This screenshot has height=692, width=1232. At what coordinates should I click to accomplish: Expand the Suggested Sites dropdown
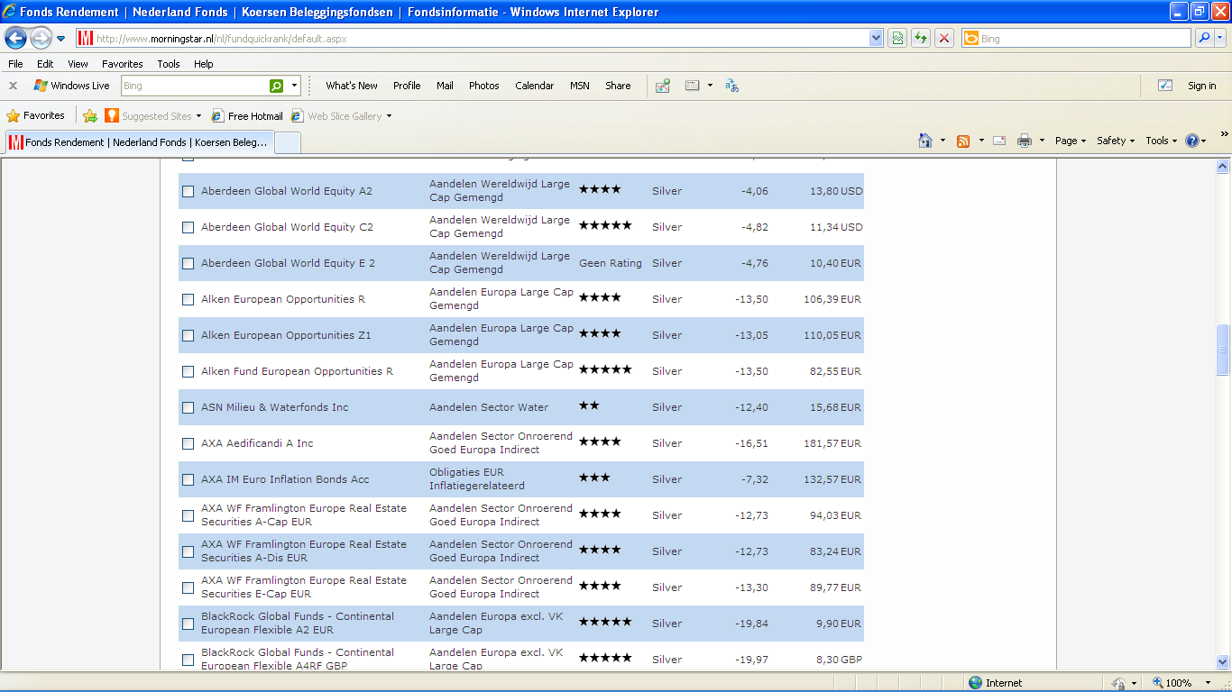(x=198, y=116)
